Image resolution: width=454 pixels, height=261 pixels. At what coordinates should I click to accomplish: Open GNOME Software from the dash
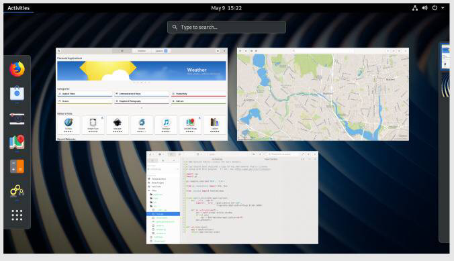(x=17, y=93)
